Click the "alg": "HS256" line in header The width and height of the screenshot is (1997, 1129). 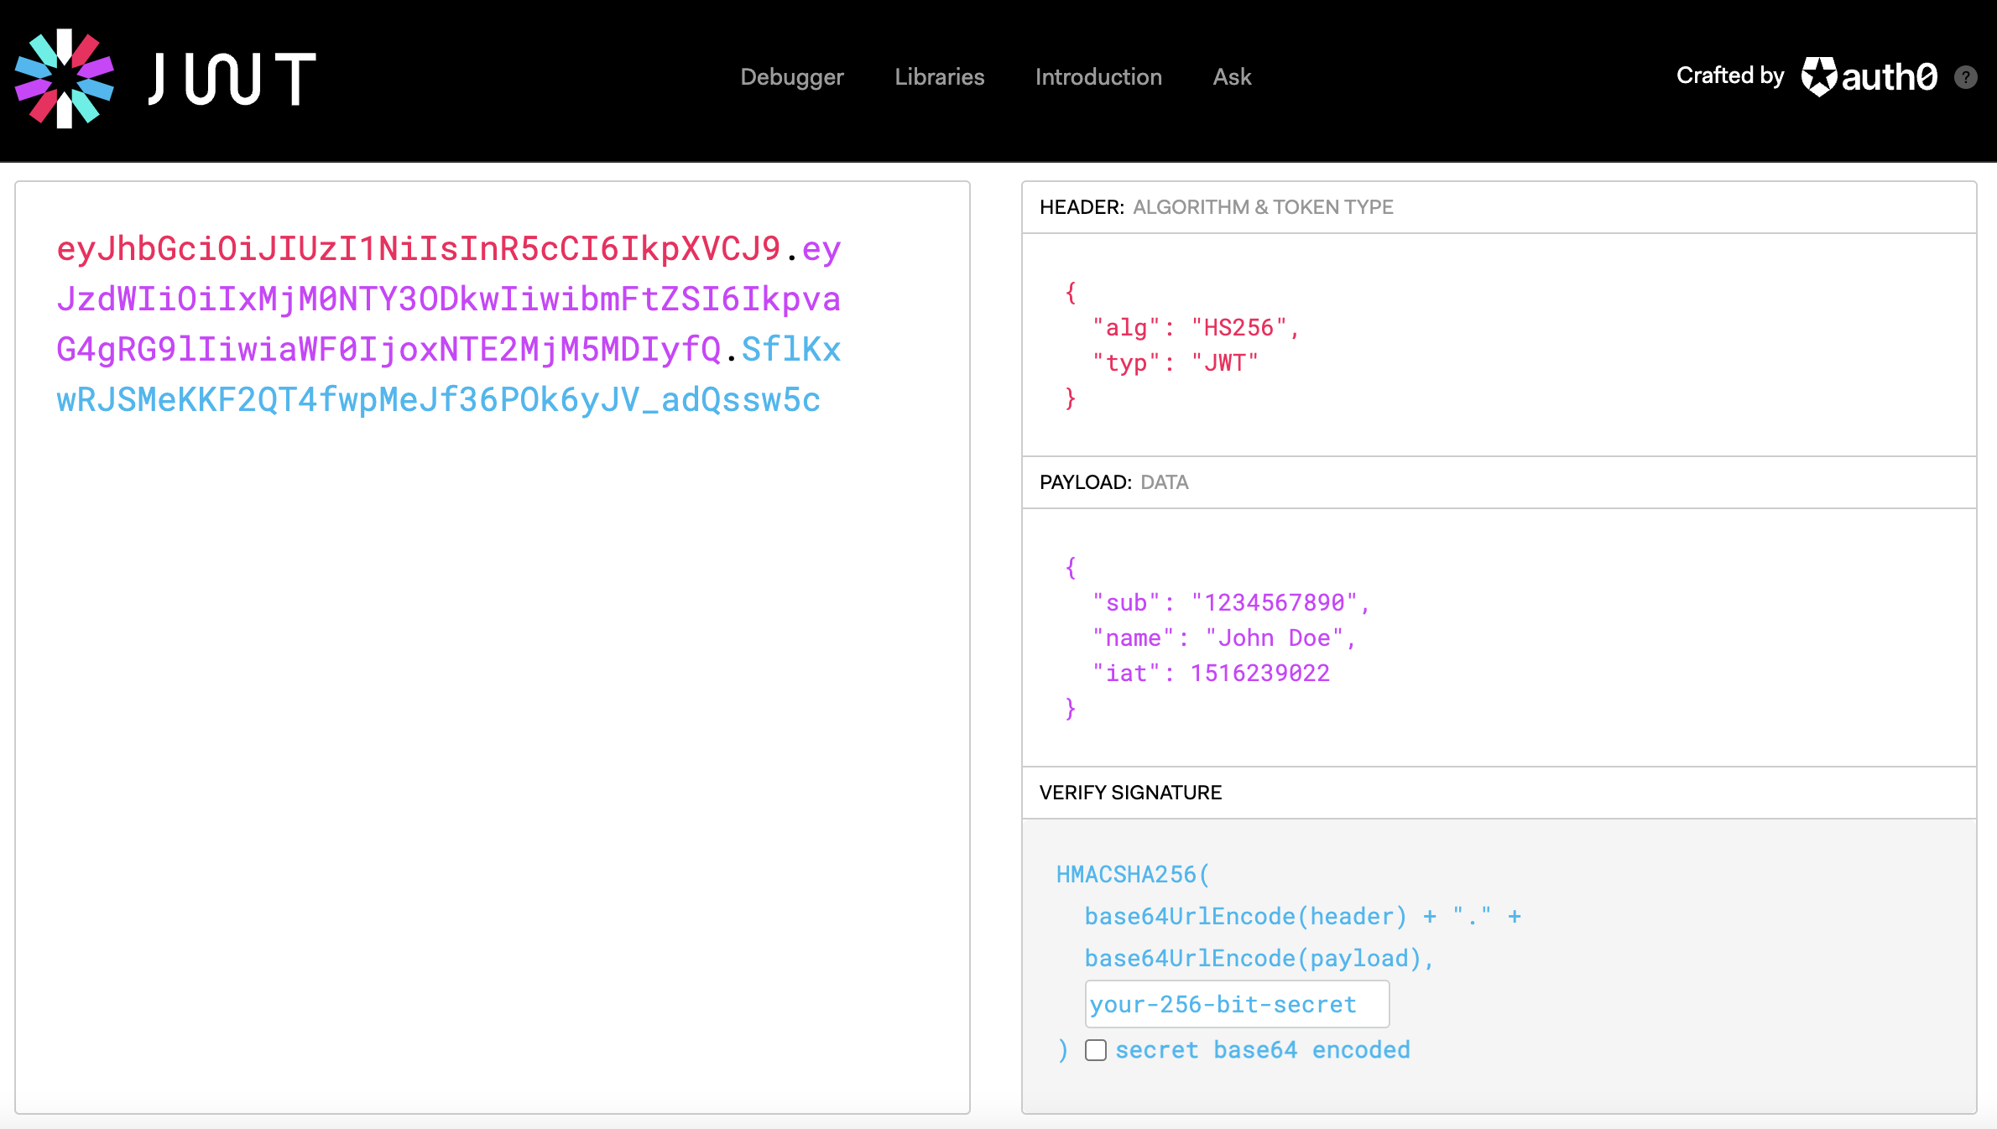[x=1195, y=328]
